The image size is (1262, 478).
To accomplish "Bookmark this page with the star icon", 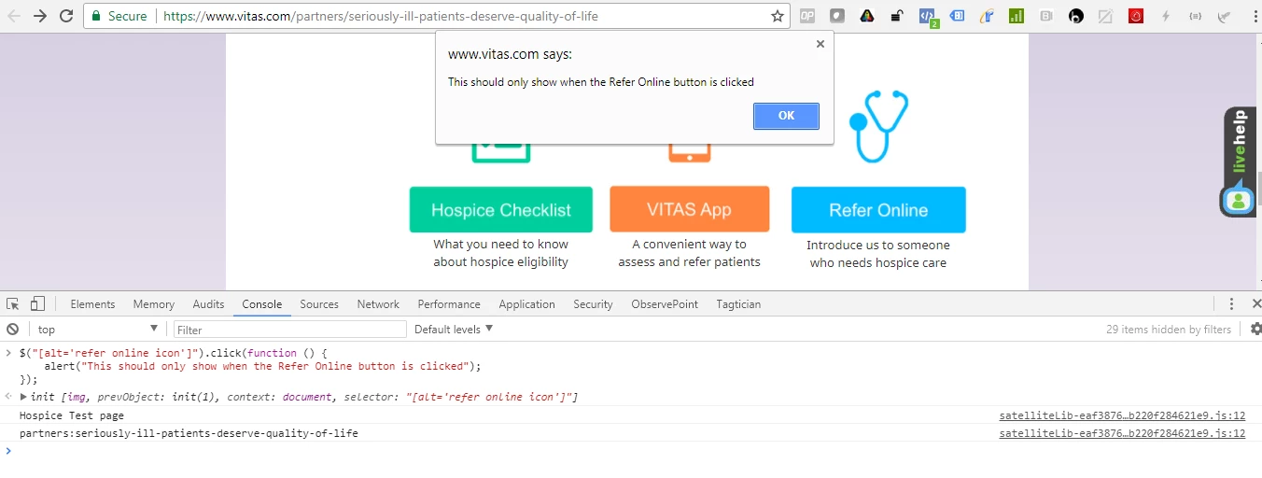I will (778, 16).
